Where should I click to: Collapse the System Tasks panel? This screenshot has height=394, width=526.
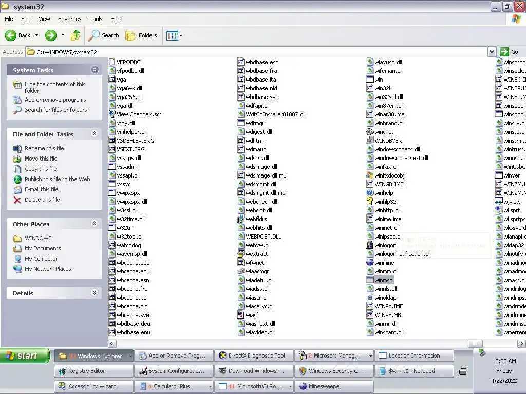coord(95,69)
